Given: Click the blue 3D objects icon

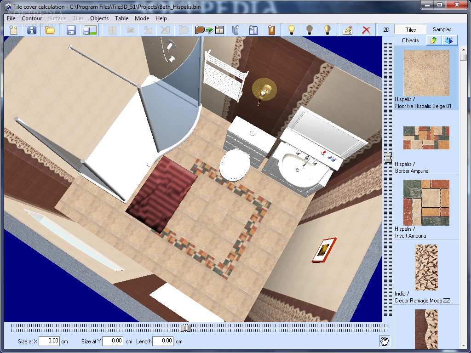Looking at the screenshot, I should click(x=449, y=40).
